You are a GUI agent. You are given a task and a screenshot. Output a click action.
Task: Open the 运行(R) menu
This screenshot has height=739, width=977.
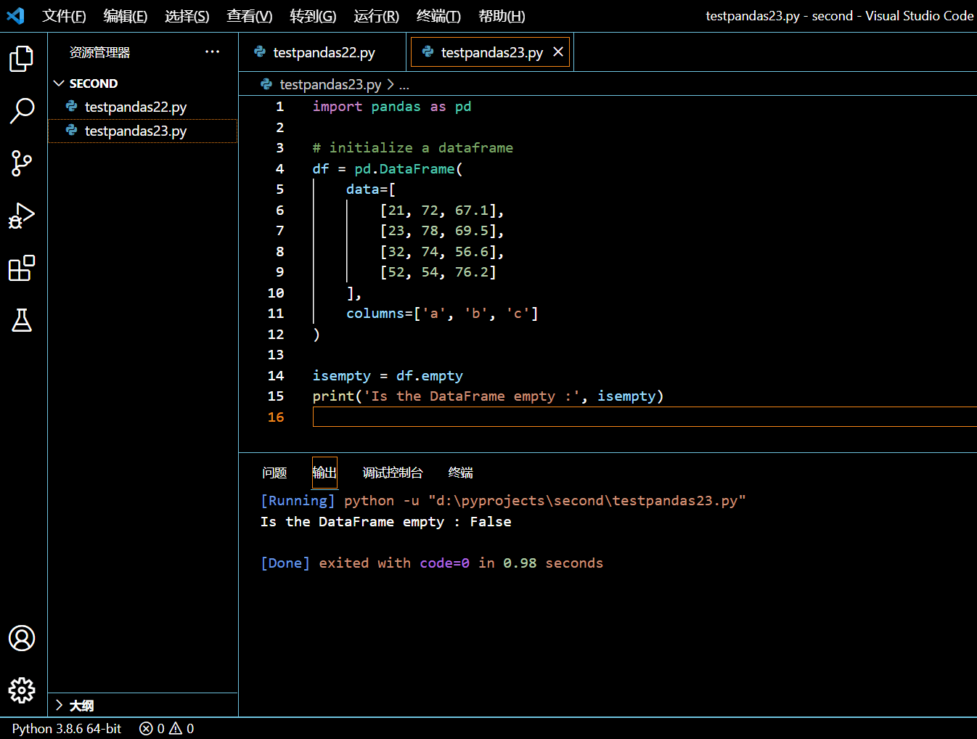coord(377,16)
